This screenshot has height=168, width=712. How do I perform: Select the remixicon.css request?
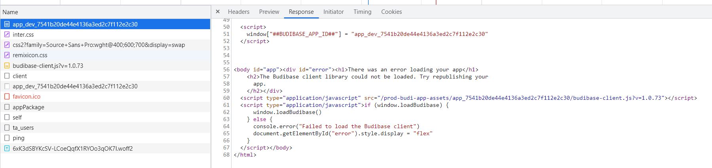pos(105,55)
